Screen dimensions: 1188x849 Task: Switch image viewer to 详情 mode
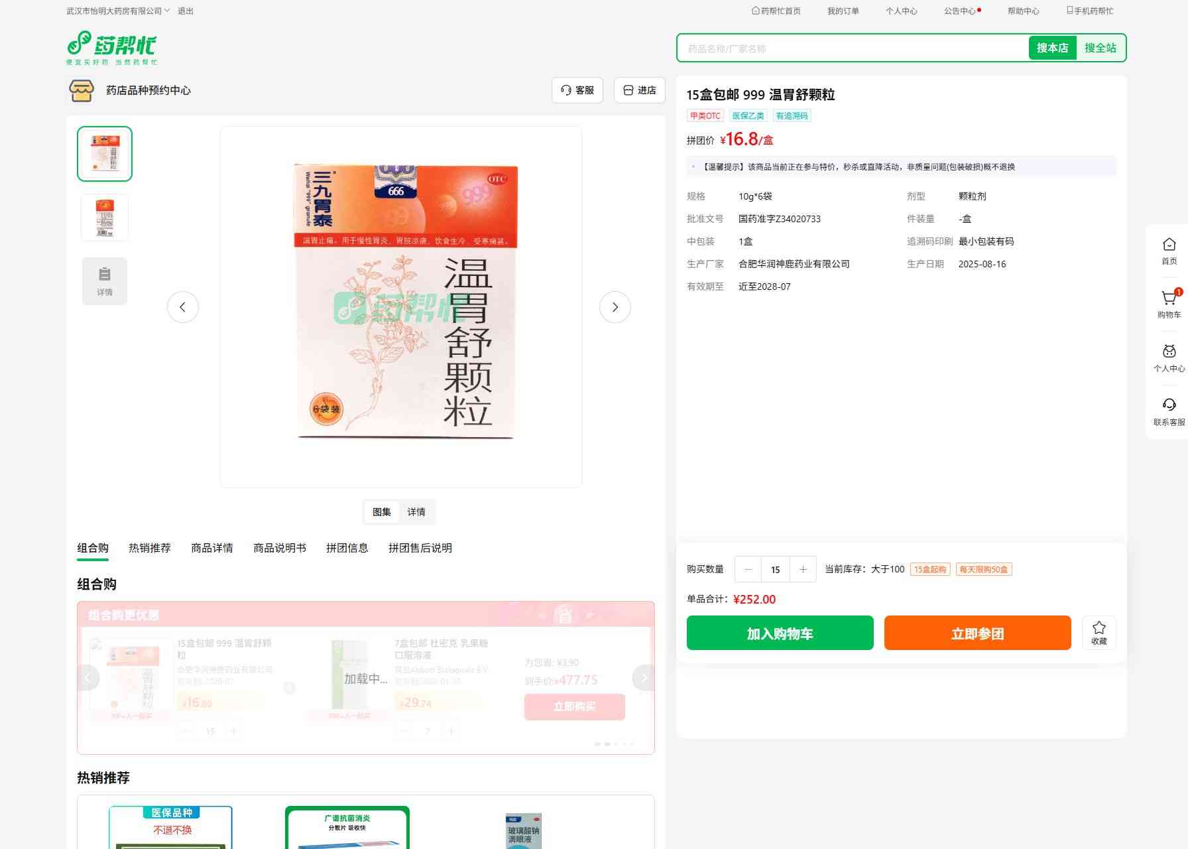(416, 512)
